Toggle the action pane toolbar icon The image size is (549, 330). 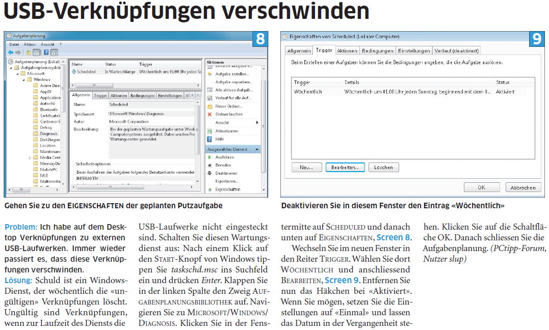tap(54, 52)
